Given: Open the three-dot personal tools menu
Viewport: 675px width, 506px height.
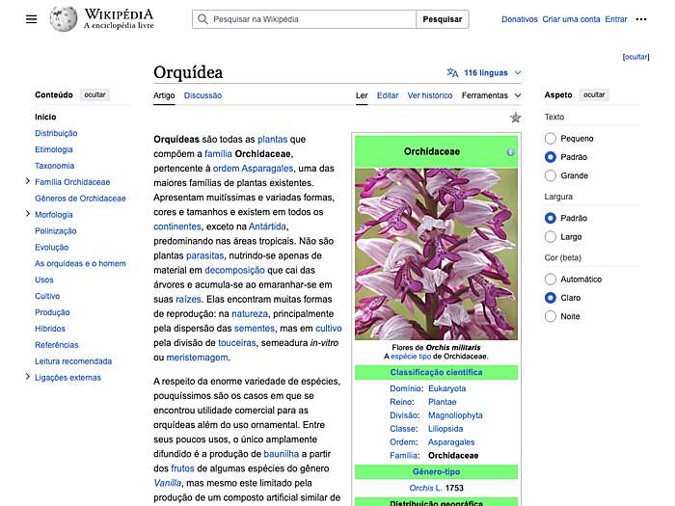Looking at the screenshot, I should point(641,19).
